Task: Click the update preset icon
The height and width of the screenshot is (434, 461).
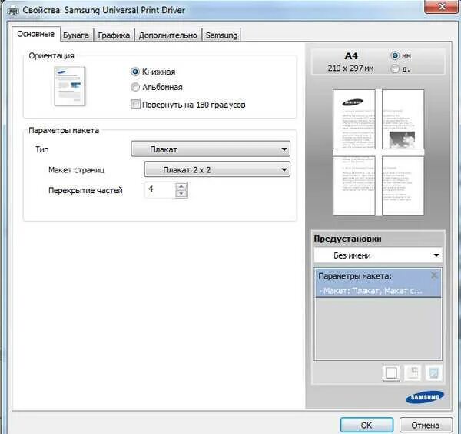Action: click(x=413, y=373)
